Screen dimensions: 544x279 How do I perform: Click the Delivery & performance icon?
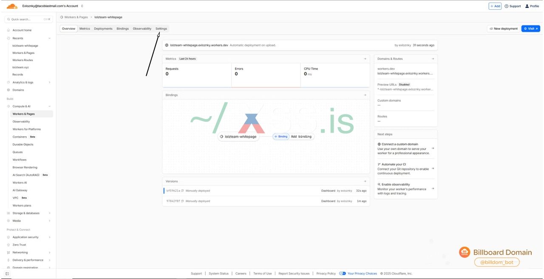click(8, 260)
